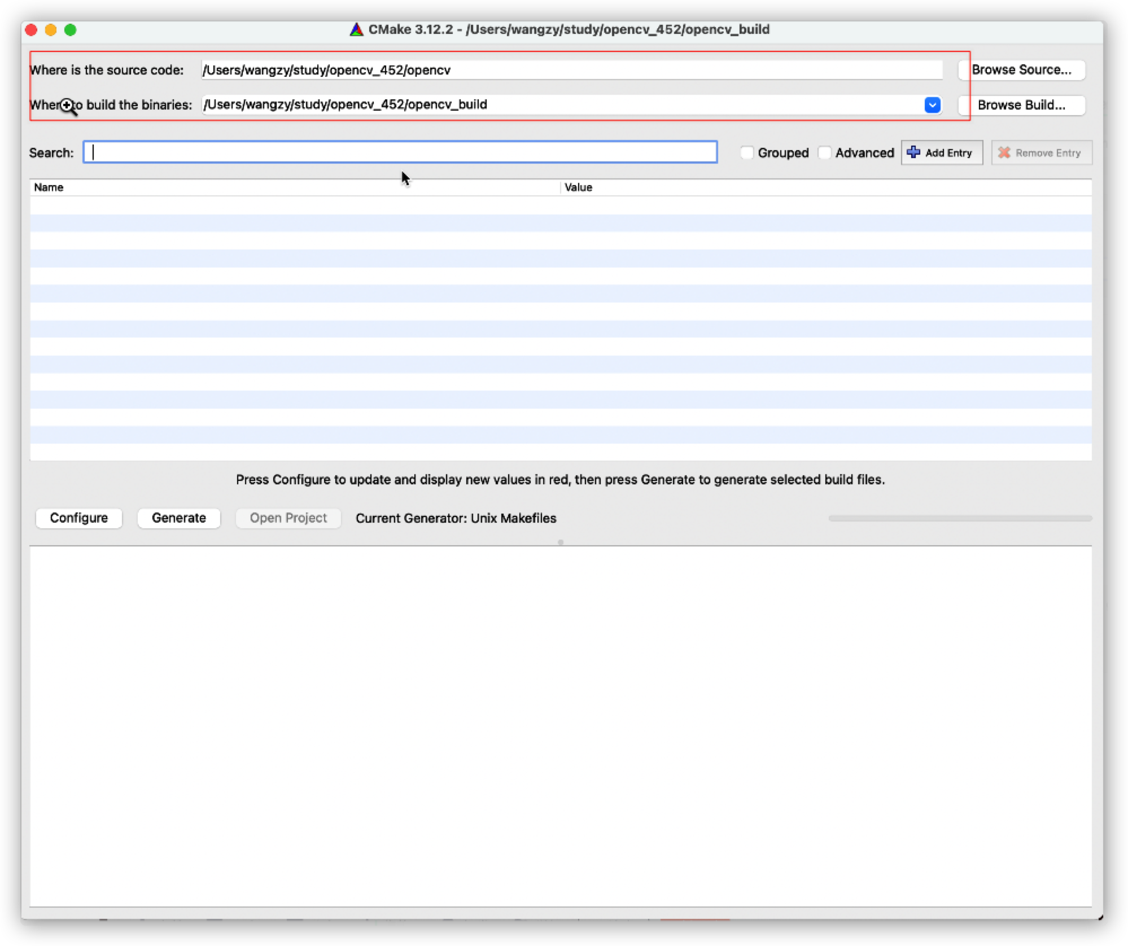Screen dimensions: 1128x946
Task: Click the blue plus Add Entry icon
Action: pos(913,152)
